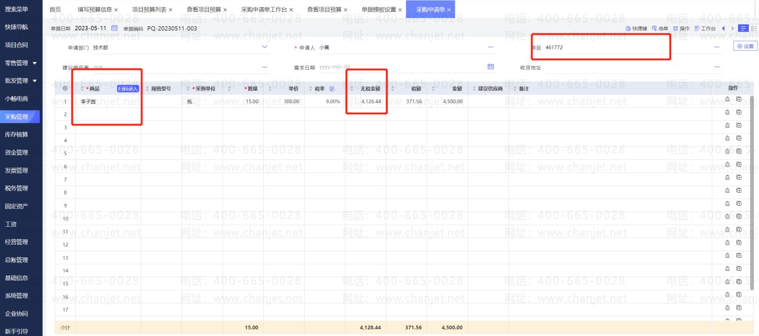
Task: Open 库存核算 in the sidebar
Action: [x=17, y=134]
